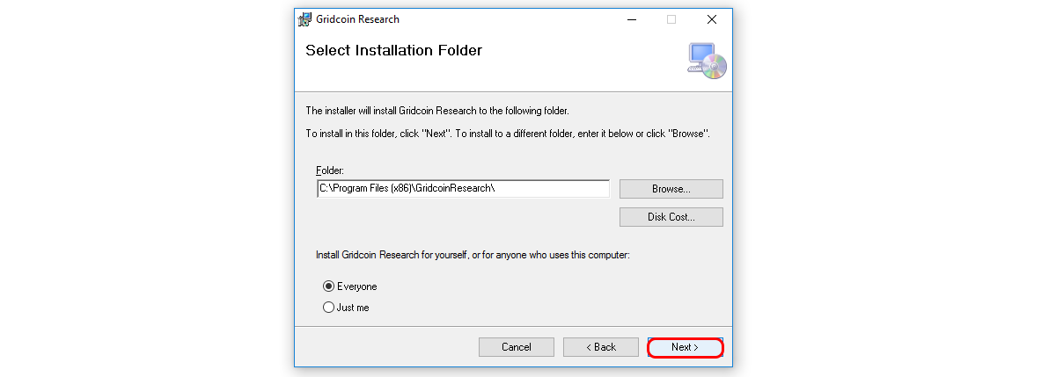Click the installer icon in title bar
The width and height of the screenshot is (1056, 377).
point(304,19)
